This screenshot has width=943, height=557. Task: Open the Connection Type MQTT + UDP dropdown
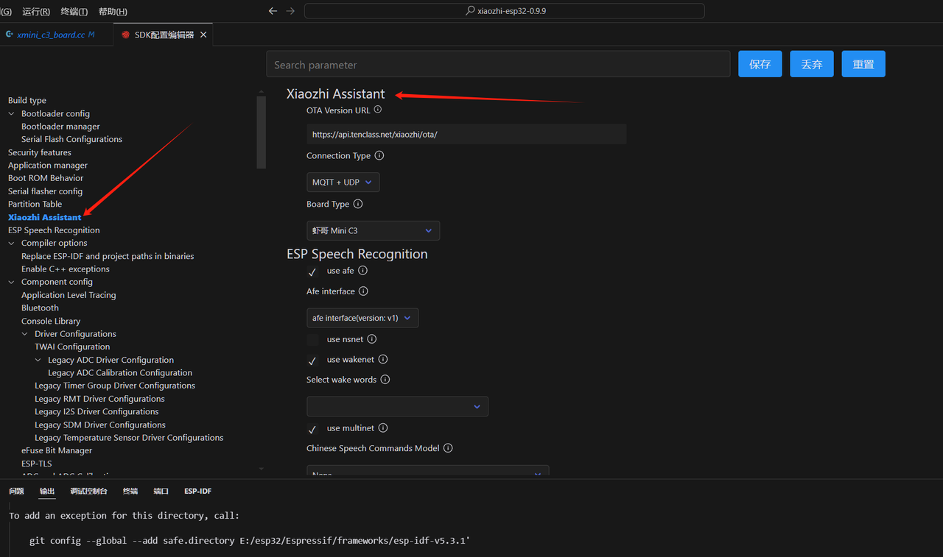pyautogui.click(x=343, y=182)
